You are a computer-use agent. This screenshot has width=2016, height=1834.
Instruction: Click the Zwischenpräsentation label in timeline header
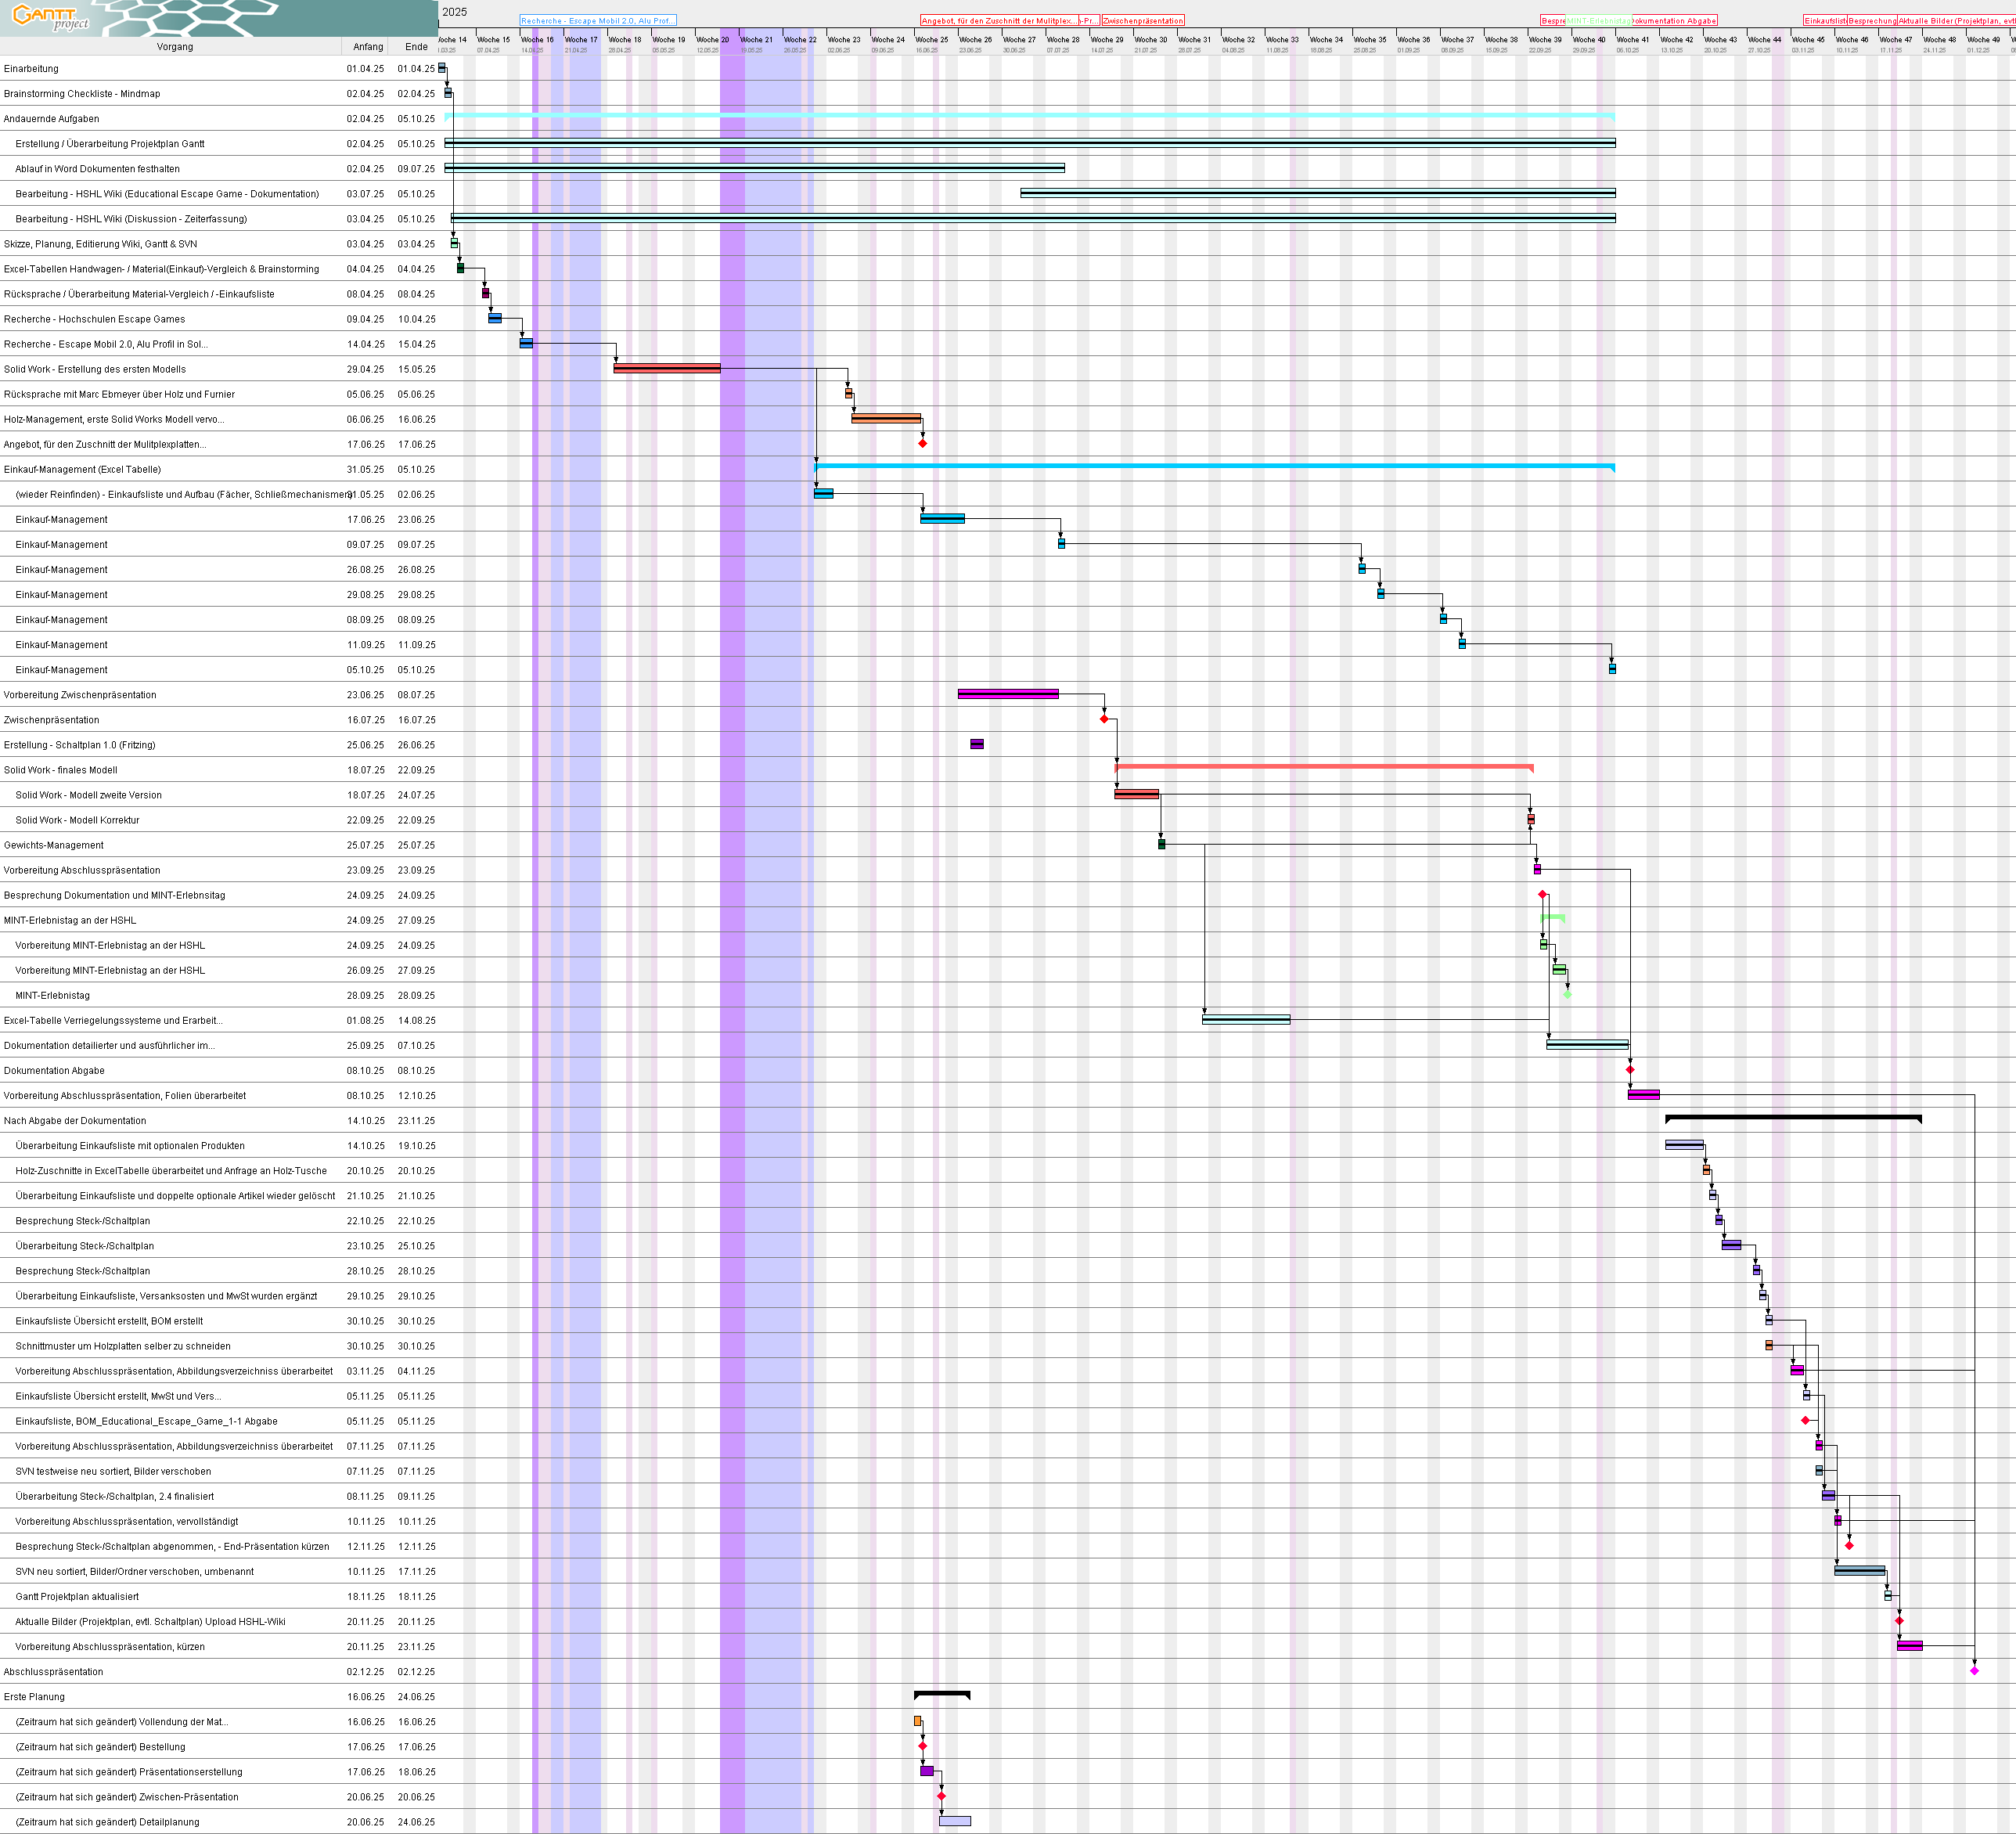click(x=1143, y=20)
